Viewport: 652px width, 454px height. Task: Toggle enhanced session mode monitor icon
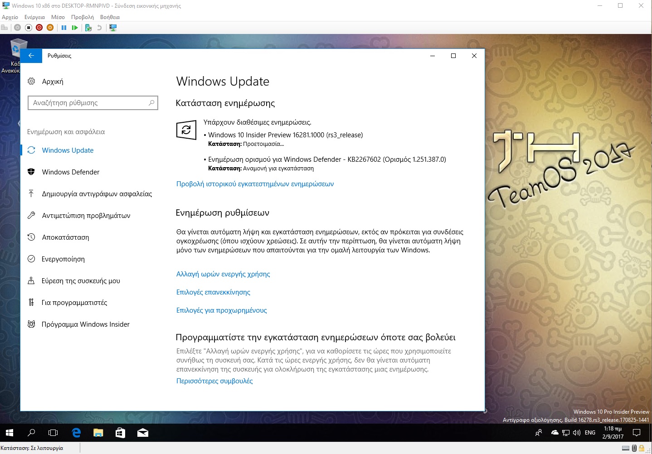[113, 28]
